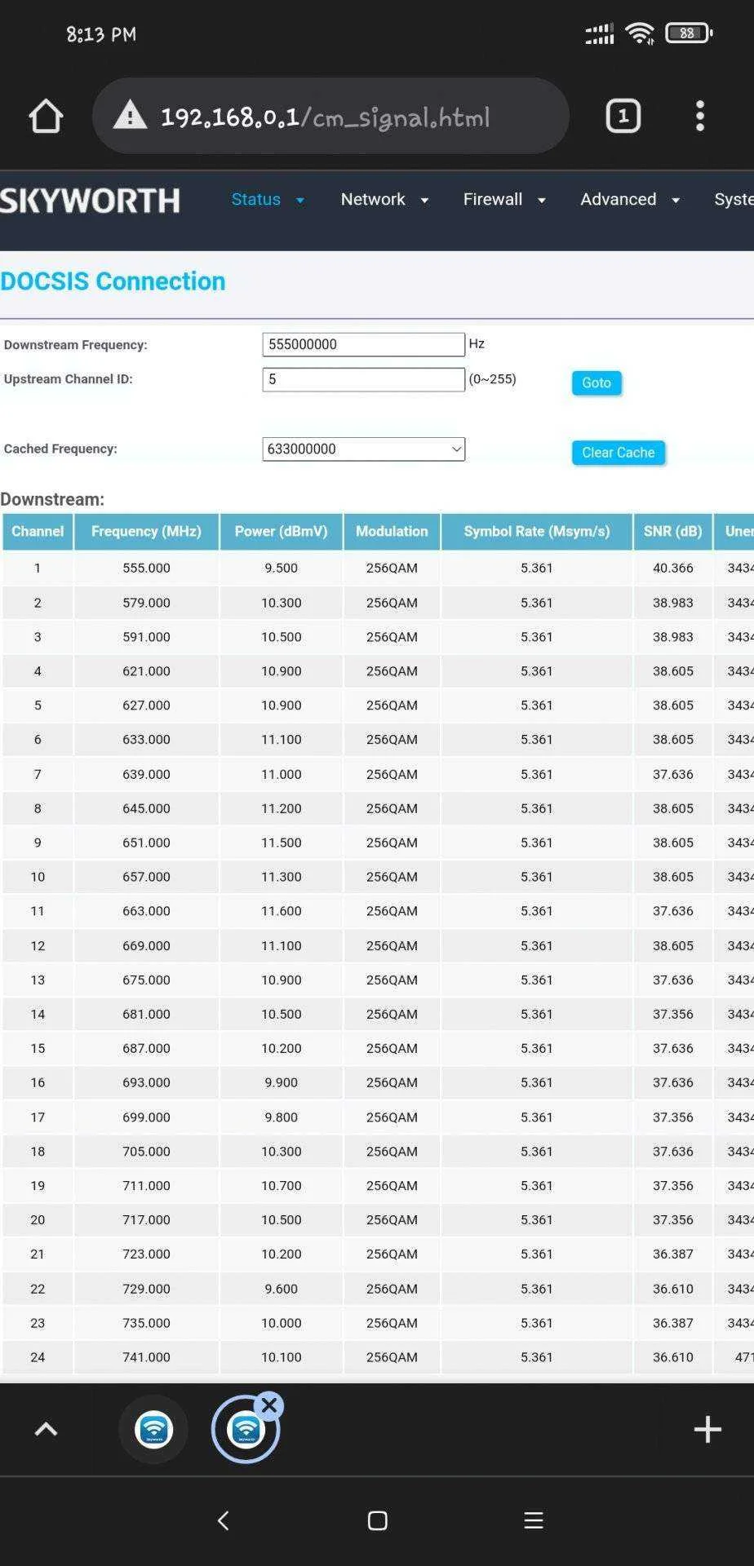Click the Modulation column header
Viewport: 754px width, 1566px height.
point(392,531)
